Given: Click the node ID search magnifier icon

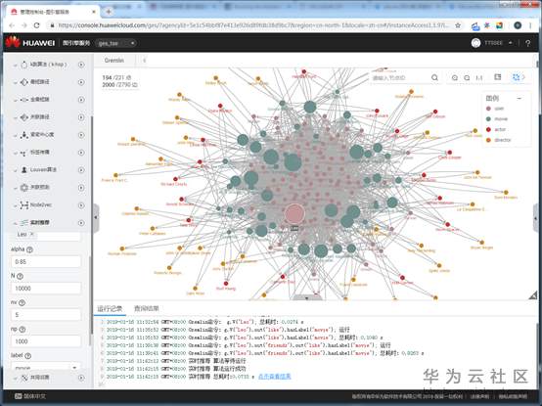Looking at the screenshot, I should coord(434,77).
